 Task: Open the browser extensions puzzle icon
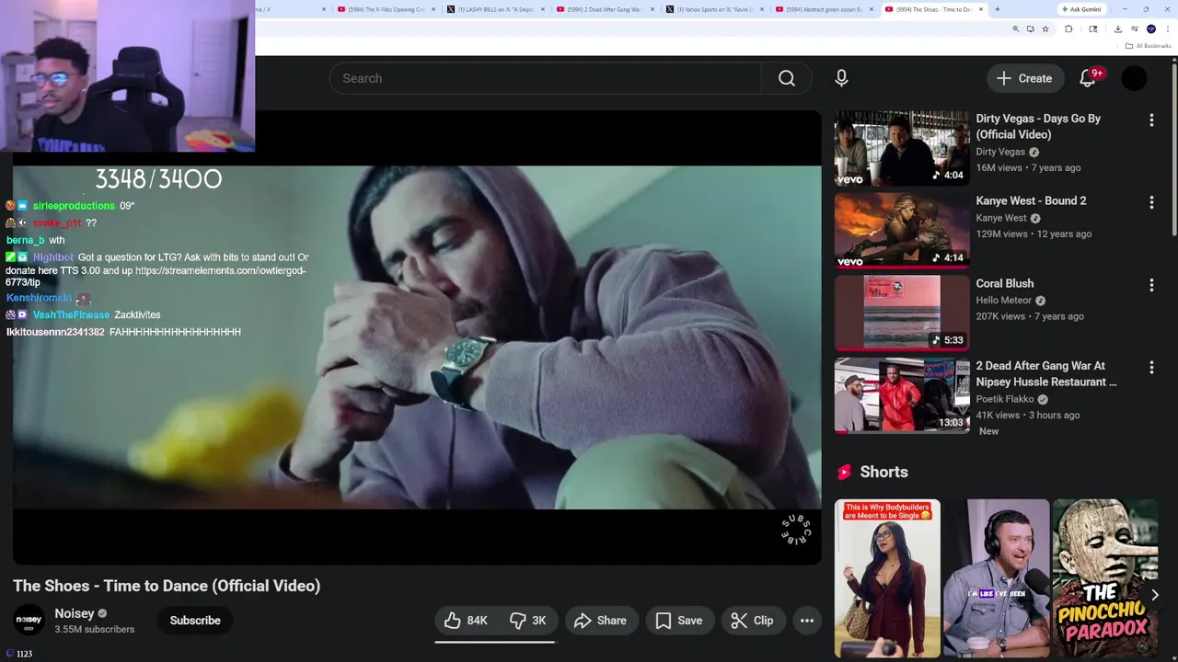tap(1068, 29)
